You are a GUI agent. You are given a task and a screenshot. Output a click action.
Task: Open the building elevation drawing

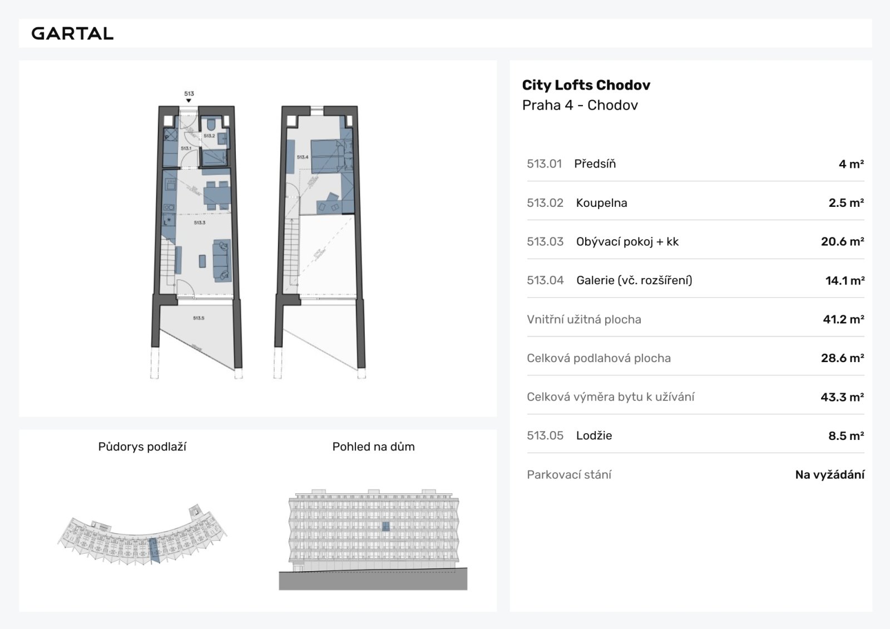point(373,538)
